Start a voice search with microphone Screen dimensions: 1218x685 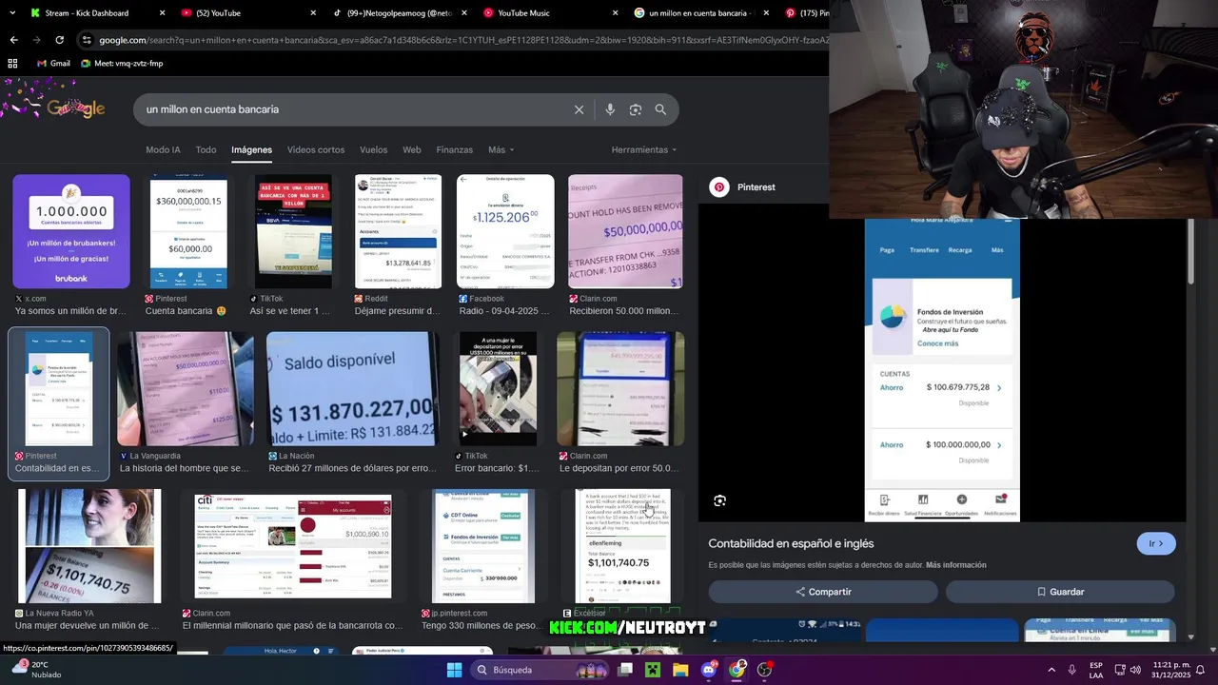[x=610, y=109]
